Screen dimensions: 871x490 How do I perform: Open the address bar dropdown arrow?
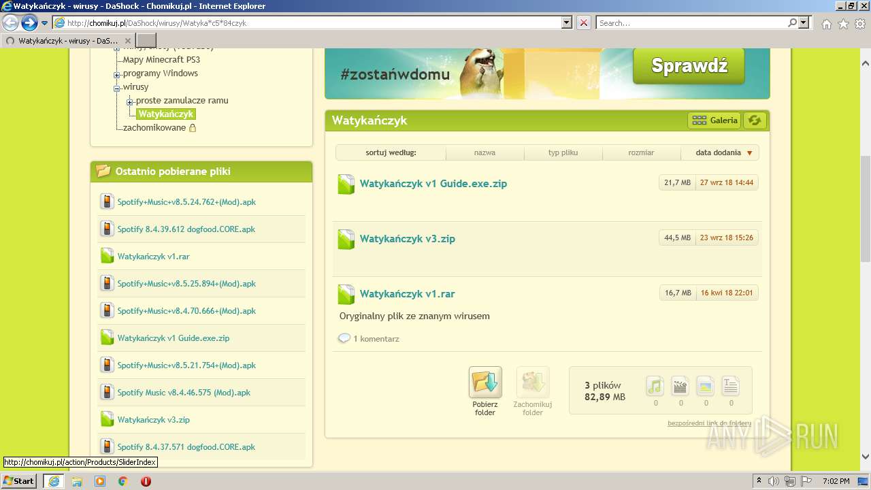566,22
